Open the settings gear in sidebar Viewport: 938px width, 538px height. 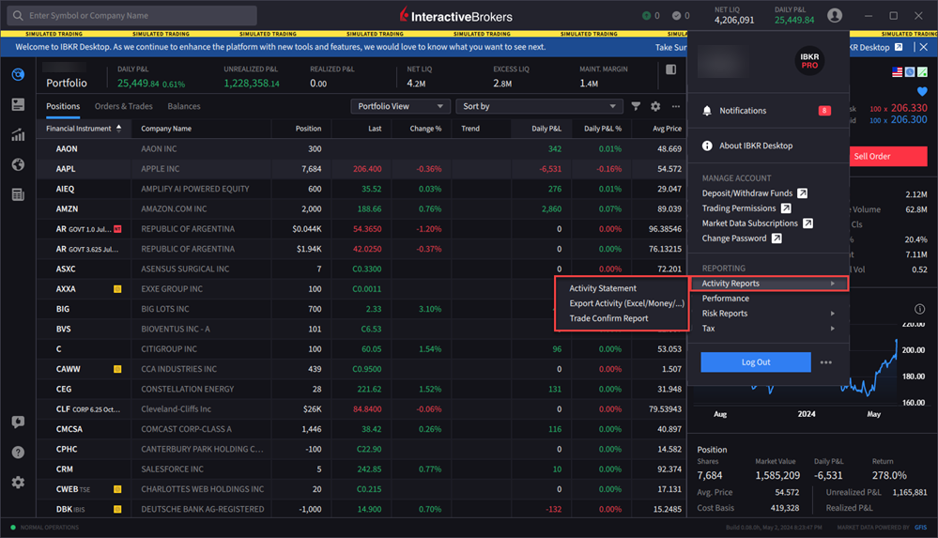(18, 482)
